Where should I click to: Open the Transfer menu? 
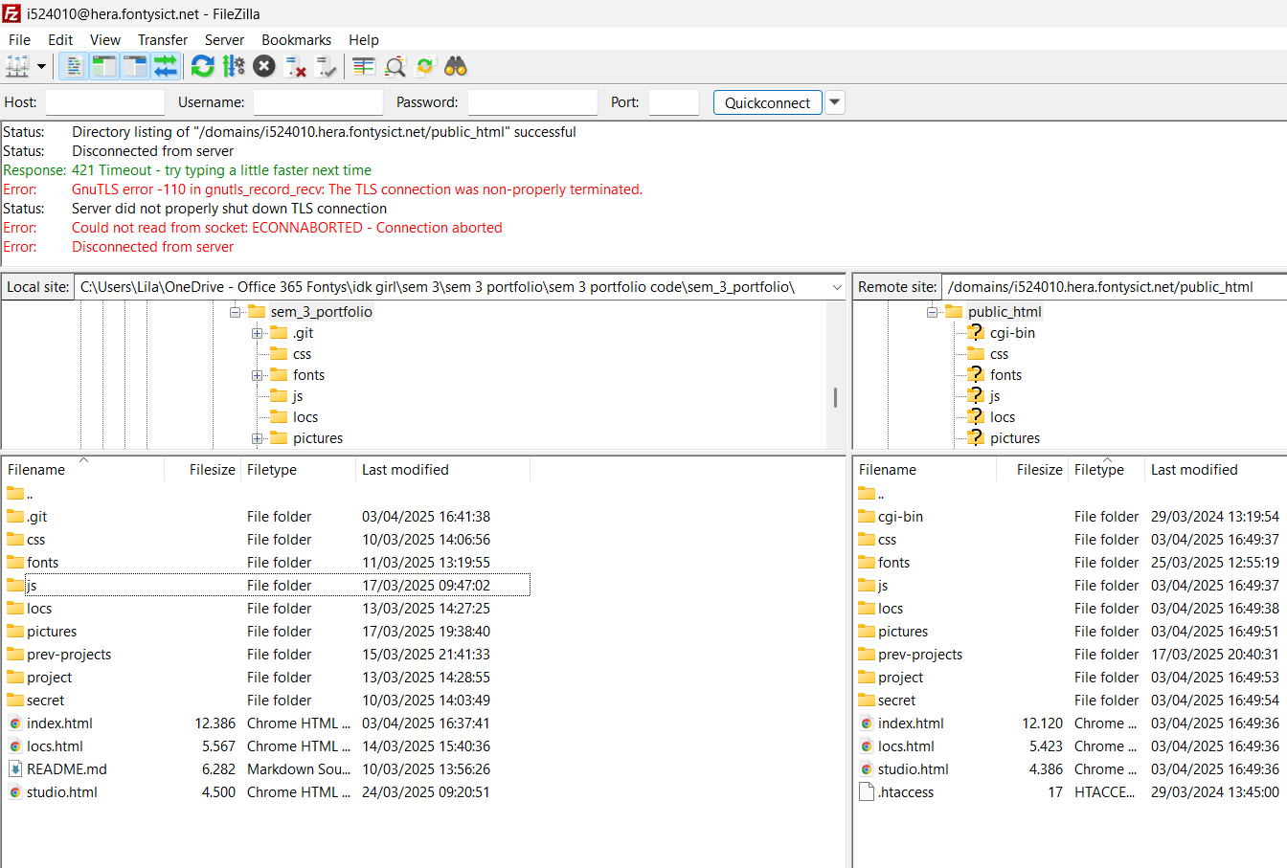(163, 40)
